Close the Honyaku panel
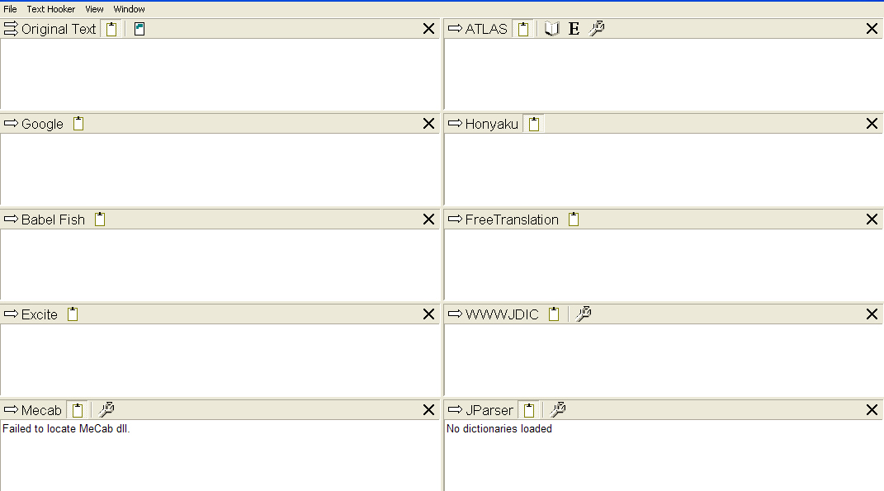Image resolution: width=884 pixels, height=491 pixels. [872, 124]
